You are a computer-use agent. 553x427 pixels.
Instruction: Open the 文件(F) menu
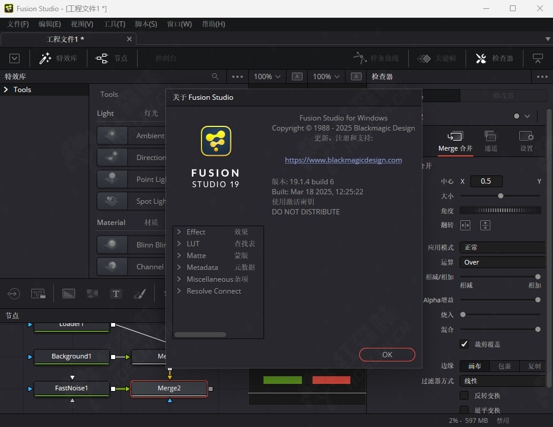18,24
